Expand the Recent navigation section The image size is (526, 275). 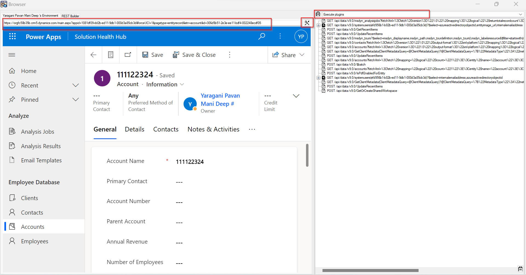point(75,85)
